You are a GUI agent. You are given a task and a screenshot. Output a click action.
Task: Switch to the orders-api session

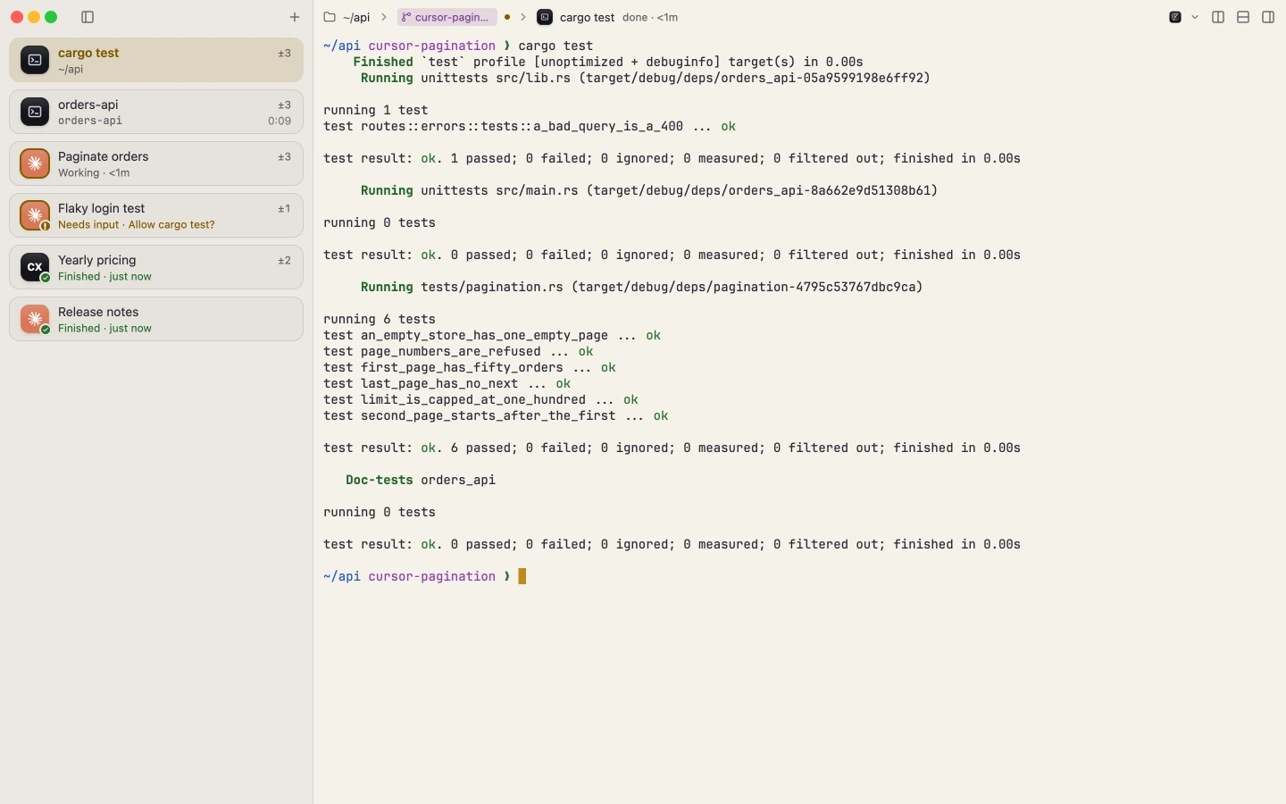point(156,112)
